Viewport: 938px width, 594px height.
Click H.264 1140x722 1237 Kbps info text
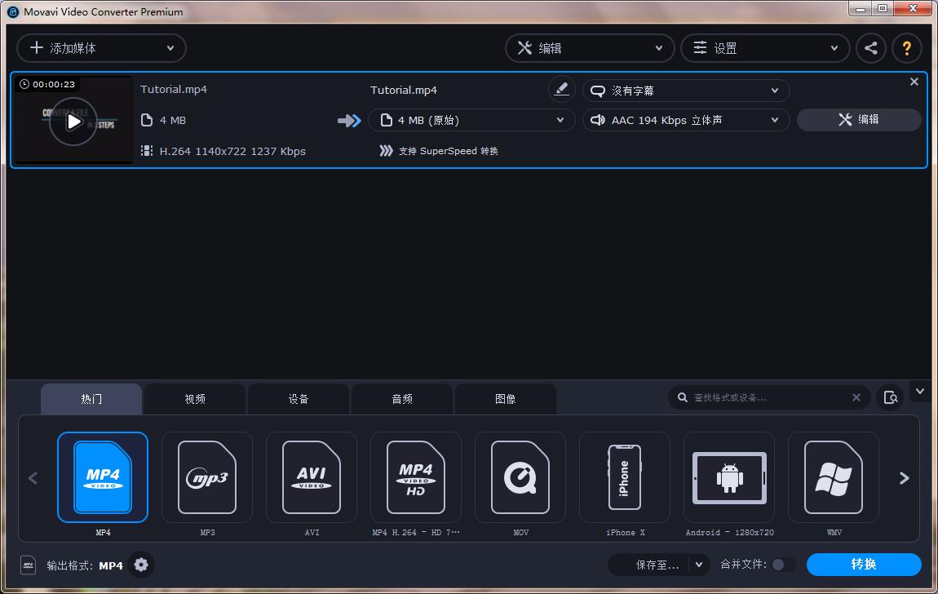[232, 151]
